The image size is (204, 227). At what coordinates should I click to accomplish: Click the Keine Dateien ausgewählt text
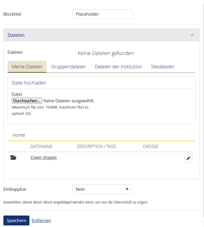(69, 101)
